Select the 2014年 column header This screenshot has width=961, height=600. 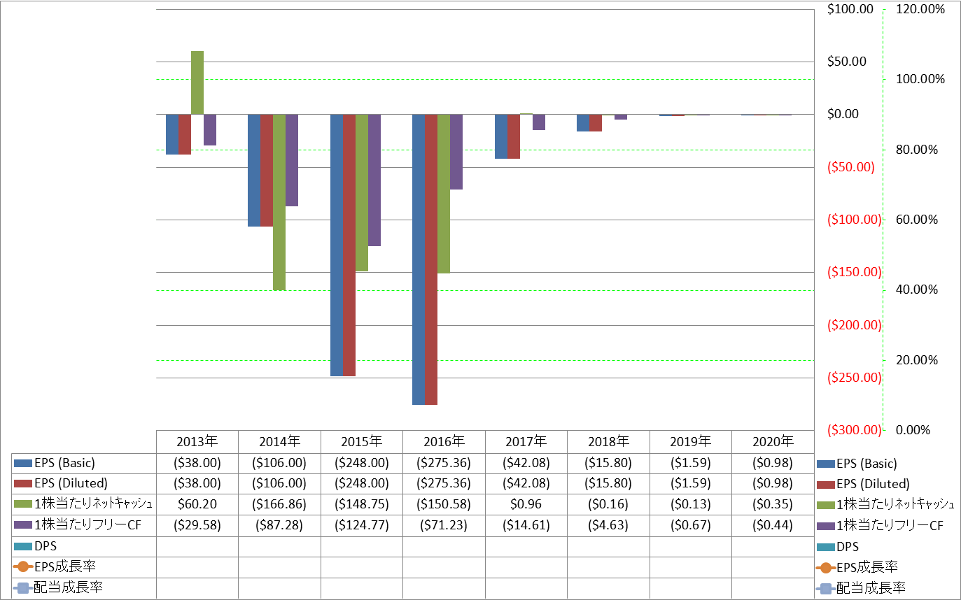280,442
